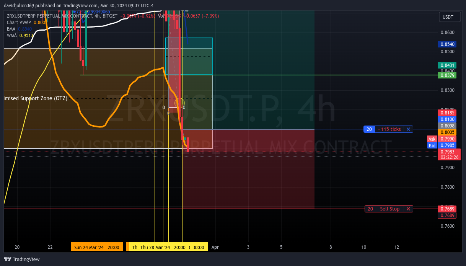Select the -115 ticks order label
466x266 pixels.
coord(389,129)
